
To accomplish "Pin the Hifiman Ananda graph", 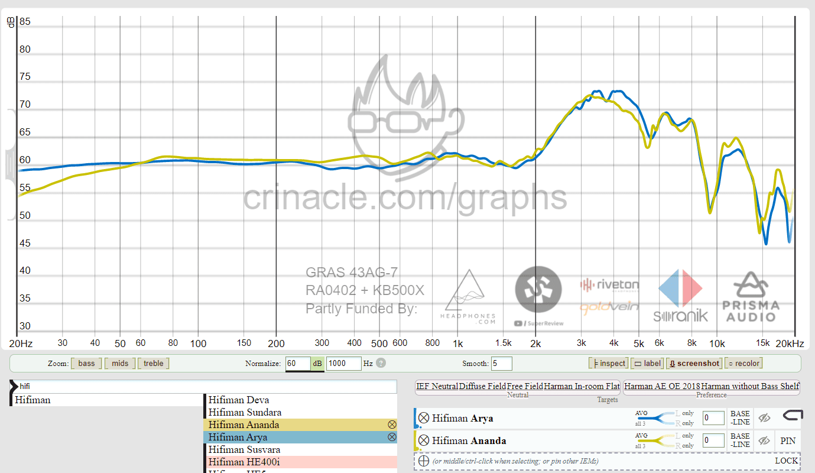I will tap(788, 440).
